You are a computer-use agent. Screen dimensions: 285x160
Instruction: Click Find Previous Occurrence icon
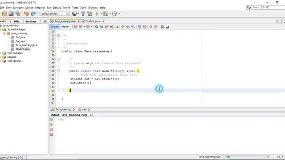[102, 27]
